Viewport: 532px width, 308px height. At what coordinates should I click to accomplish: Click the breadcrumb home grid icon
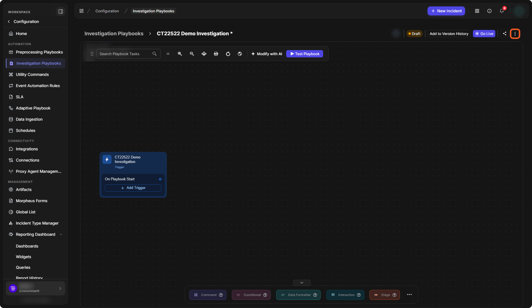point(81,11)
